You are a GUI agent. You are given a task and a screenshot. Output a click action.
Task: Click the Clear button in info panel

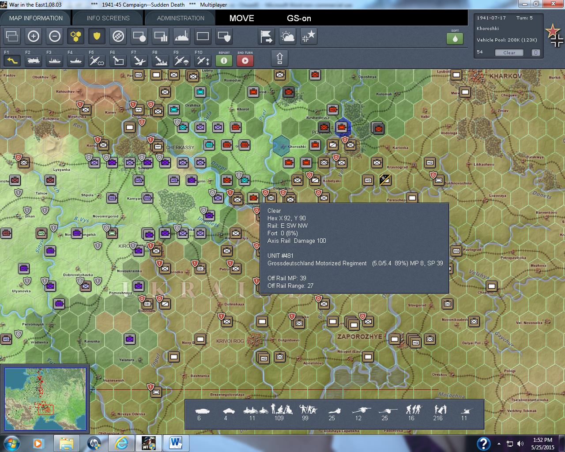tap(509, 53)
